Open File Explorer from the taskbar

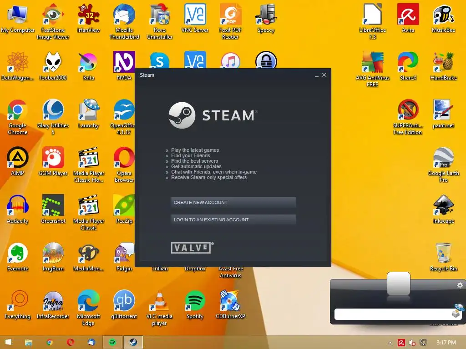point(29,343)
